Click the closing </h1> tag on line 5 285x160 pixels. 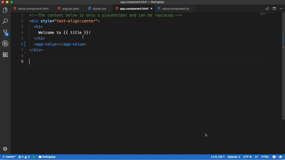[39, 39]
